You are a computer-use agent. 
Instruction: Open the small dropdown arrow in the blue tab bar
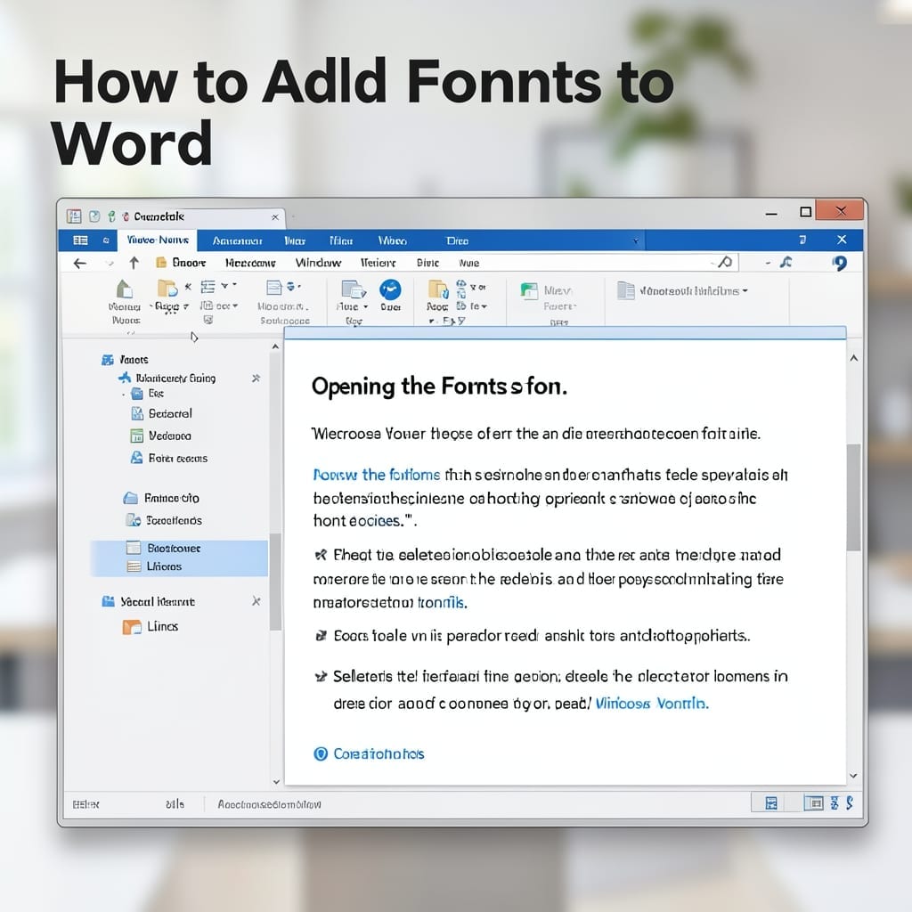pos(636,240)
